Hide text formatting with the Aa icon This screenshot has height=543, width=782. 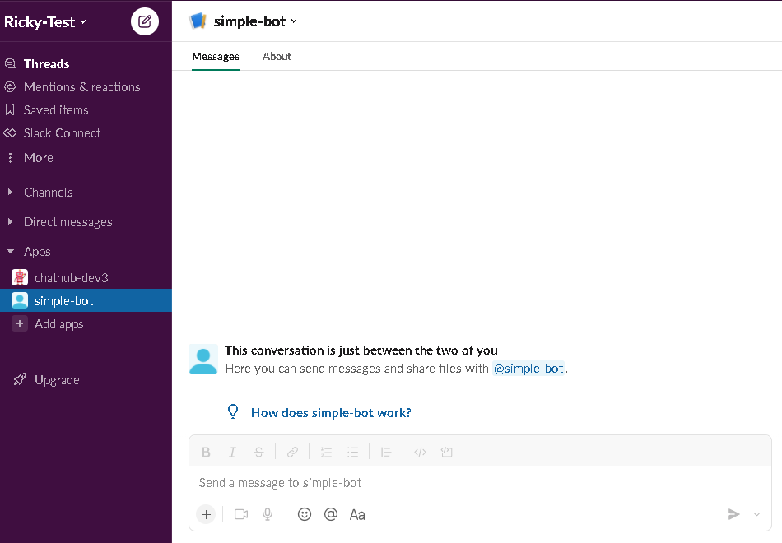pyautogui.click(x=356, y=513)
